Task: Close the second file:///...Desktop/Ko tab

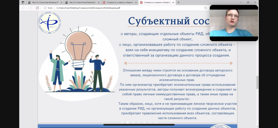Action: click(98, 2)
